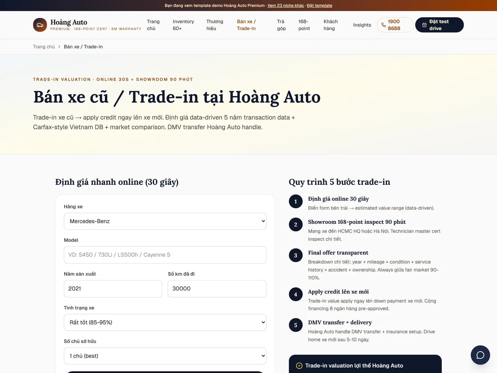Click the Đặt test drive button
497x373 pixels.
coord(439,25)
